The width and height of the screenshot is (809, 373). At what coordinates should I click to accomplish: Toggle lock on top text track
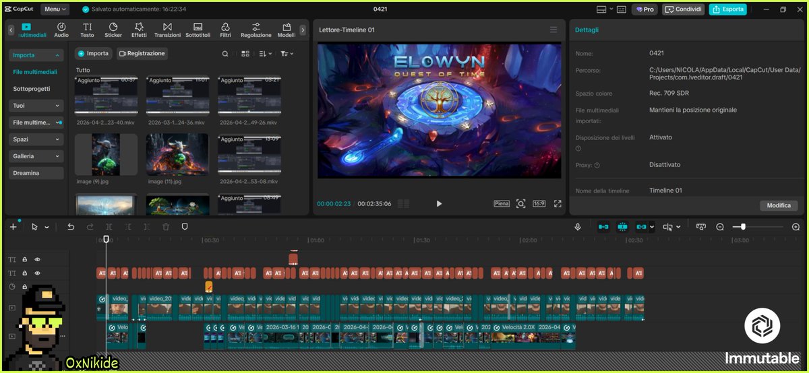point(25,259)
